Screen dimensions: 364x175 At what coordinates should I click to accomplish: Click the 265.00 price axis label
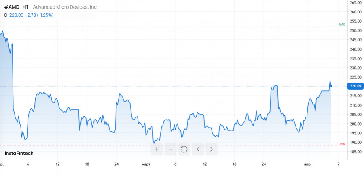[x=356, y=2]
